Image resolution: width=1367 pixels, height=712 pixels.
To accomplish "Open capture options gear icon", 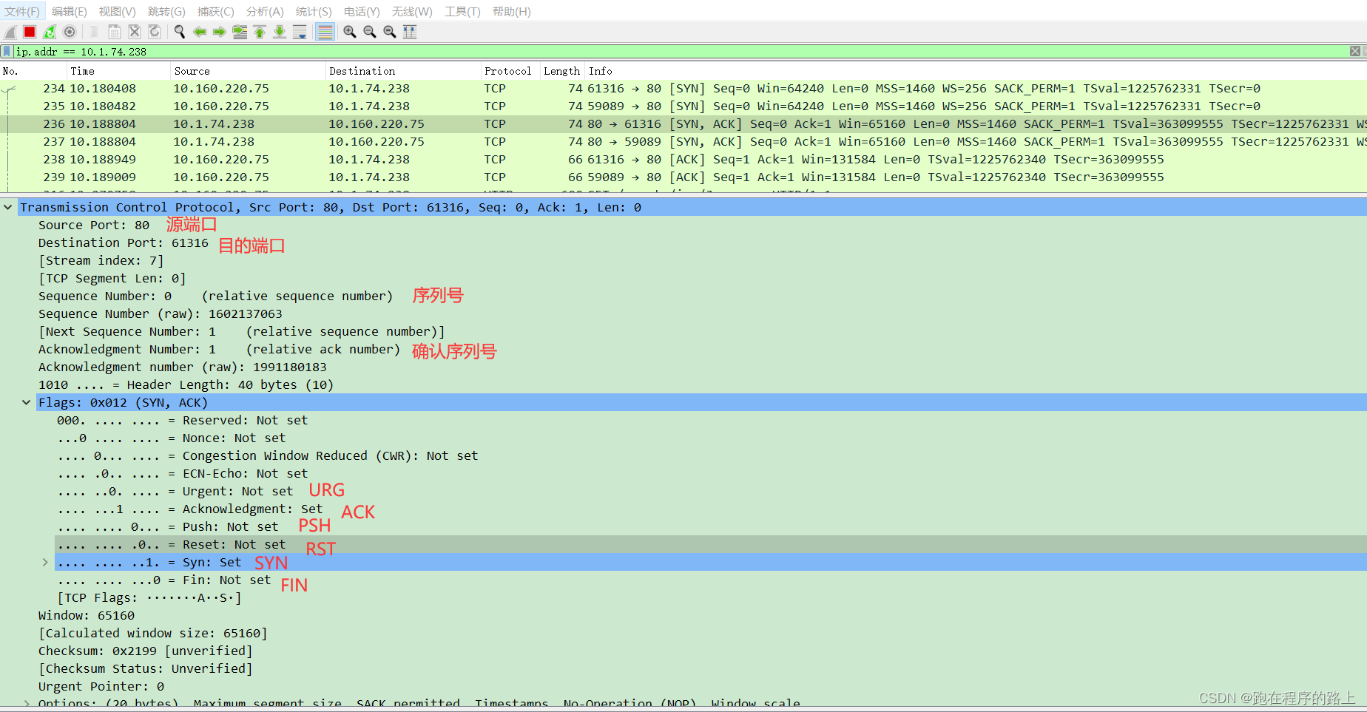I will [70, 32].
